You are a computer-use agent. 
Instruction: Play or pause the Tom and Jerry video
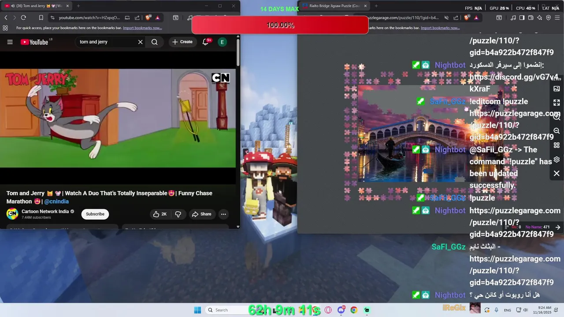click(x=118, y=118)
